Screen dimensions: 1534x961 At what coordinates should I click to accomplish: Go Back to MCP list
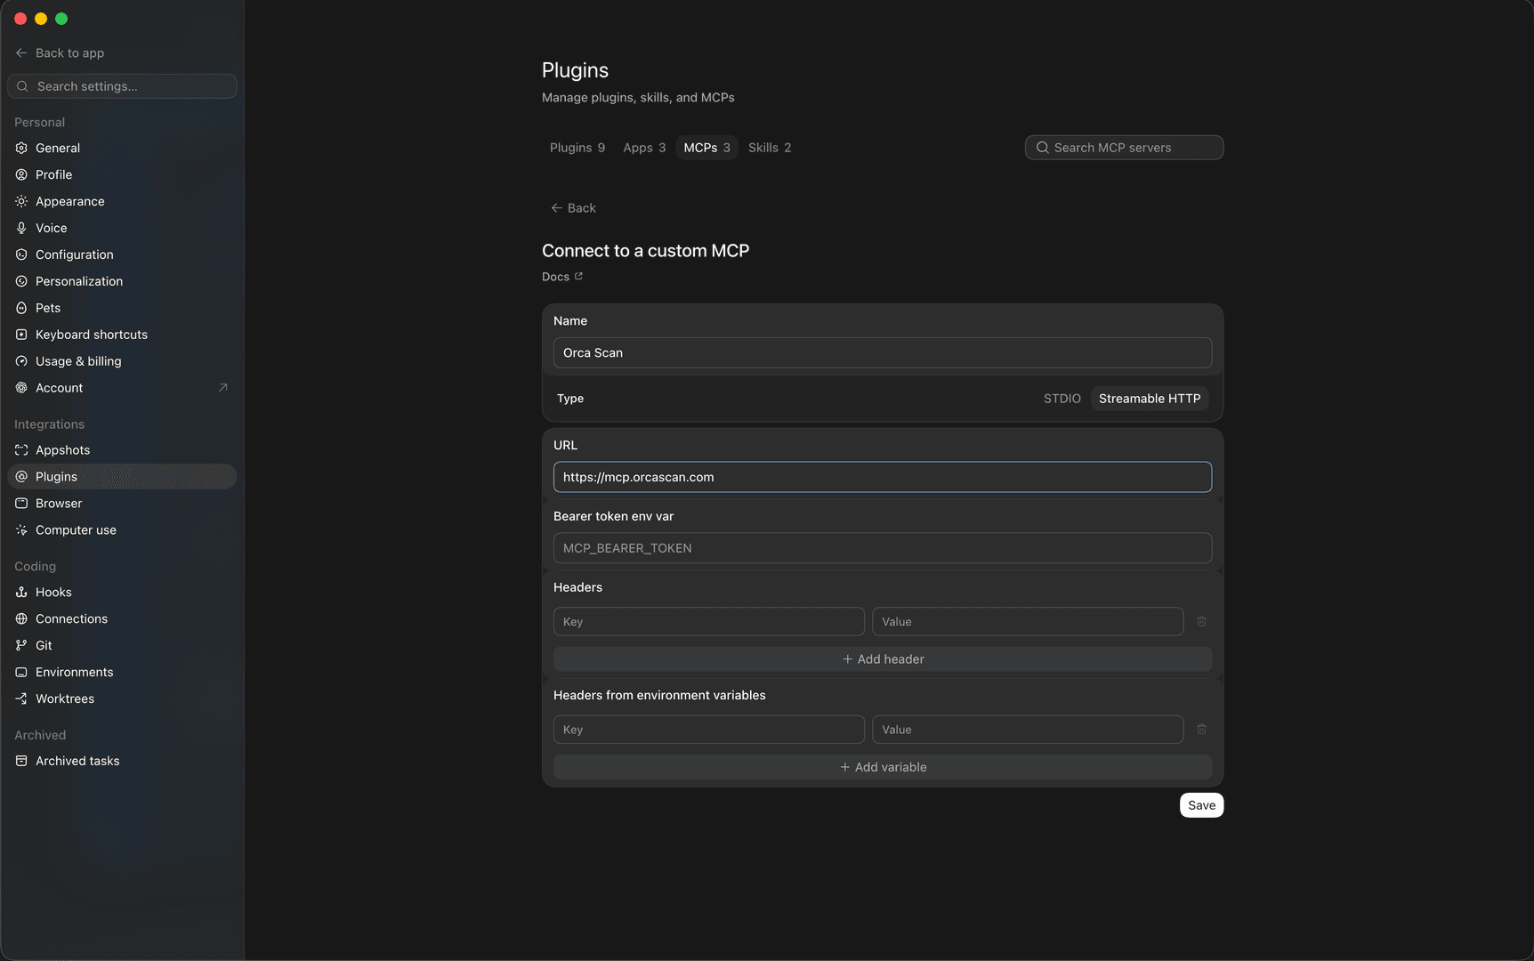574,207
